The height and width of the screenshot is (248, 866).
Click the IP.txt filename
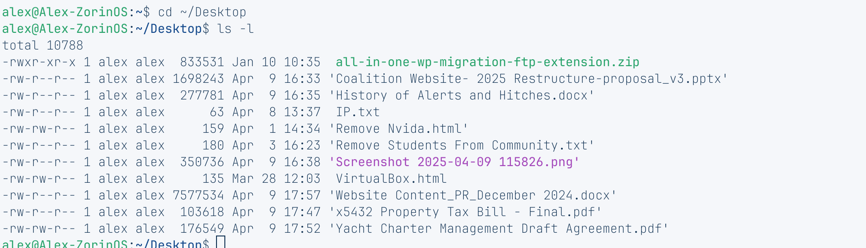[x=358, y=112]
